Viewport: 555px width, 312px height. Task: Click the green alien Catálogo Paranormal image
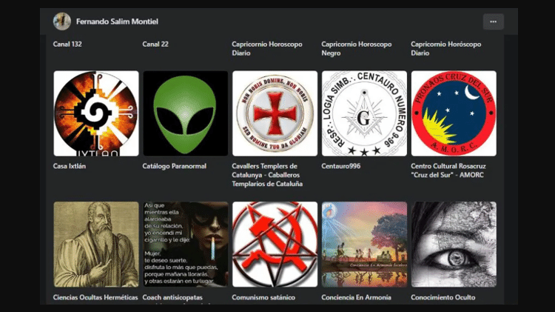click(x=185, y=113)
